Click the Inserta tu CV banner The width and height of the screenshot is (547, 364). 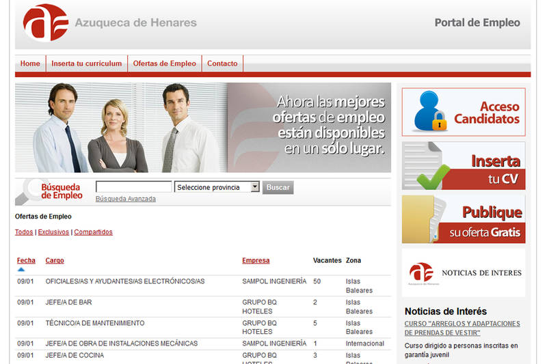pos(464,166)
